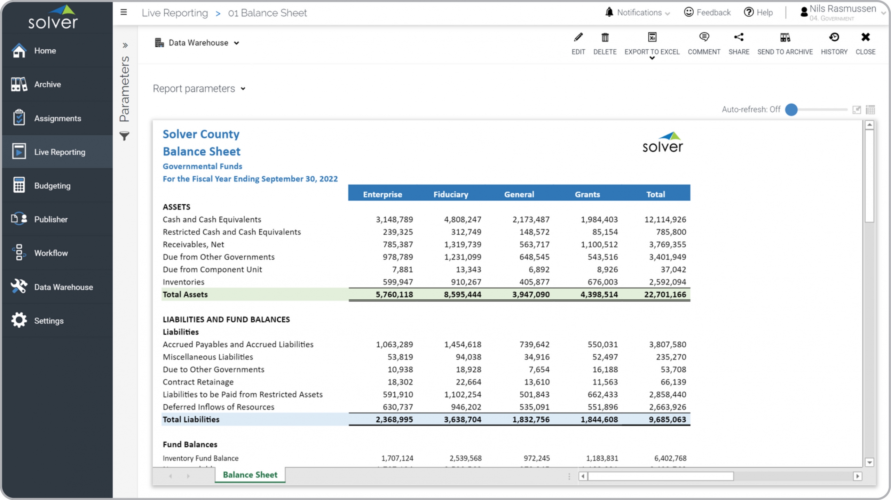891x500 pixels.
Task: Click the Edit pencil icon
Action: [578, 38]
